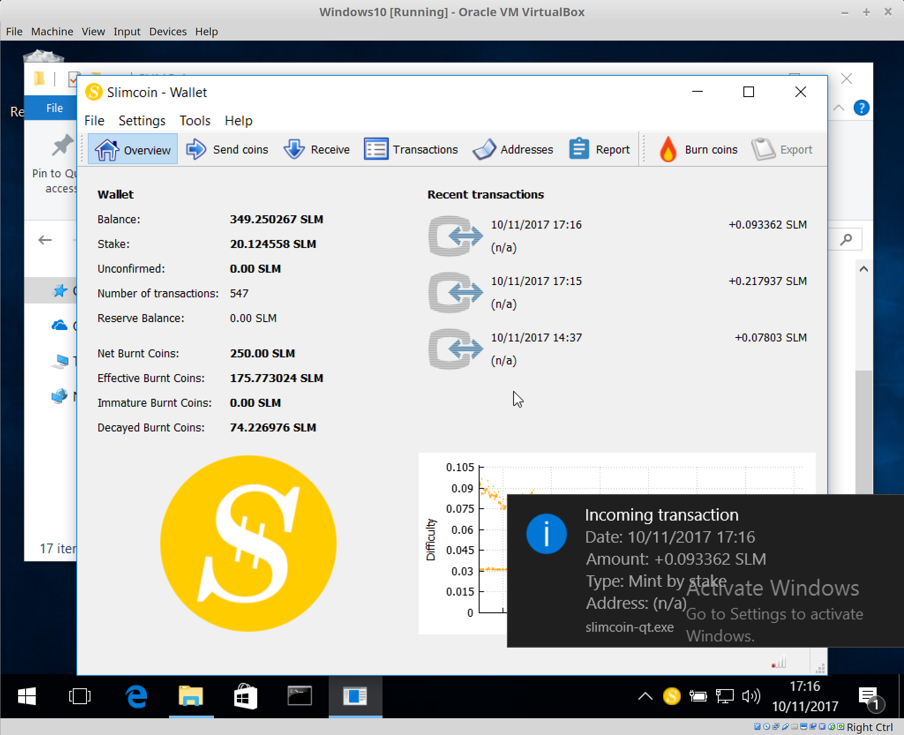The width and height of the screenshot is (904, 735).
Task: Open the Tools menu
Action: point(195,120)
